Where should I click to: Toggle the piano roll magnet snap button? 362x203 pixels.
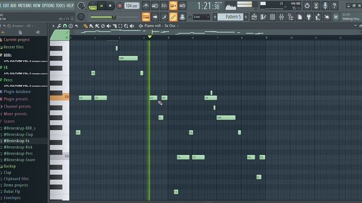65,26
